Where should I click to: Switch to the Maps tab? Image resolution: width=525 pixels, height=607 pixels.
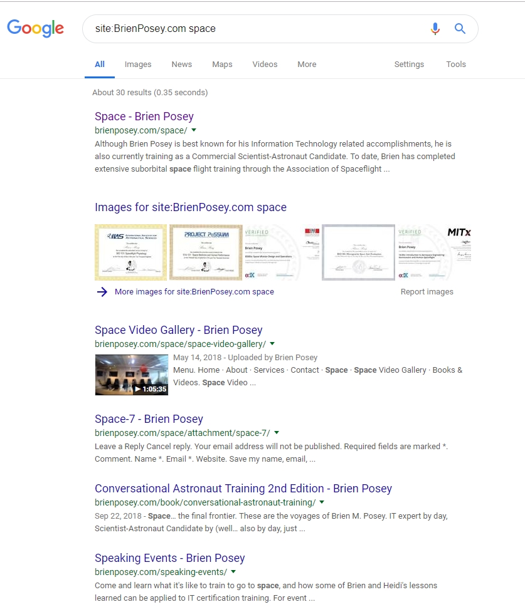[x=222, y=65]
